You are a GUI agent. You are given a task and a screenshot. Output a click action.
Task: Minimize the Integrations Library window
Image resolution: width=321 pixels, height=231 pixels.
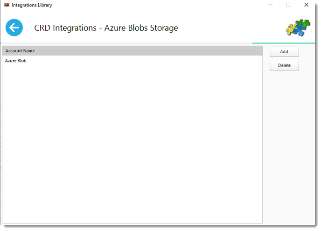(x=271, y=5)
